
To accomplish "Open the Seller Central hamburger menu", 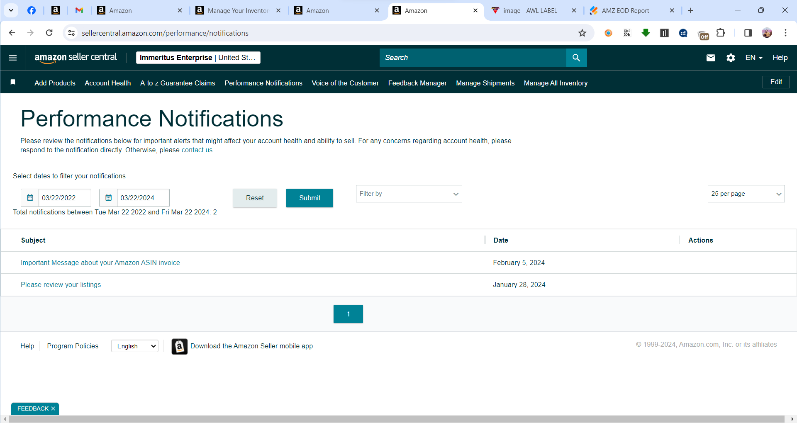I will 13,58.
